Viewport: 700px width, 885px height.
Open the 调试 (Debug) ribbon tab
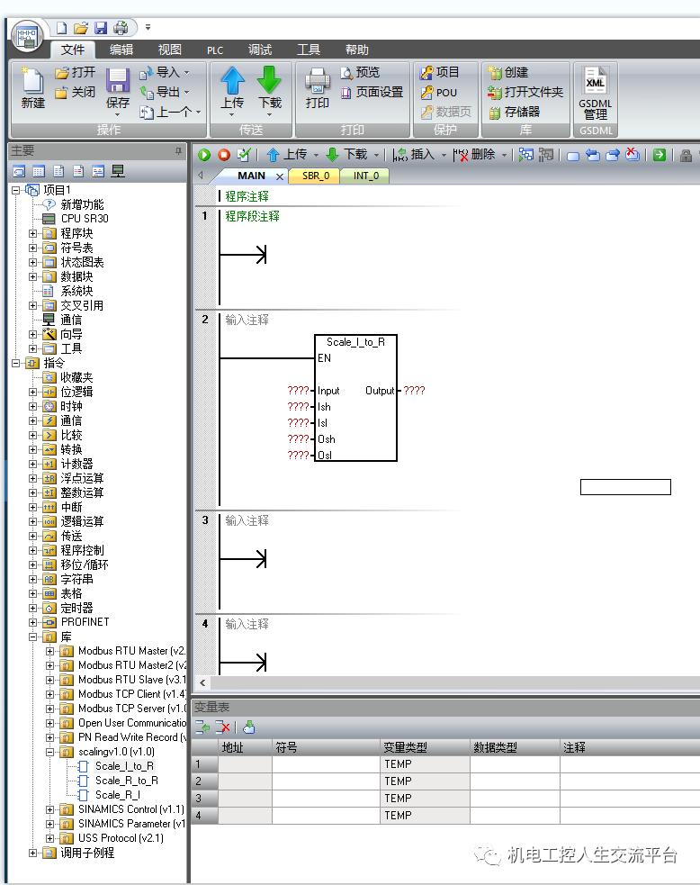click(260, 50)
